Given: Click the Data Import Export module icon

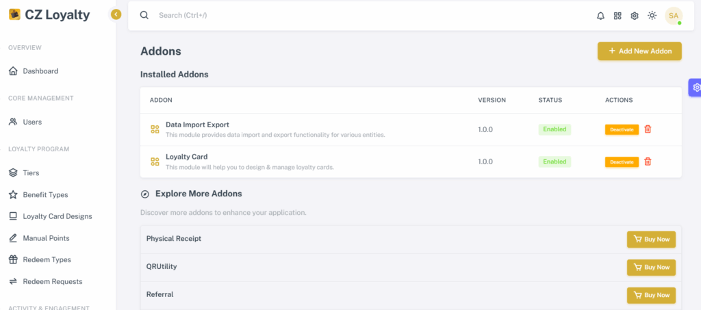Looking at the screenshot, I should point(155,129).
